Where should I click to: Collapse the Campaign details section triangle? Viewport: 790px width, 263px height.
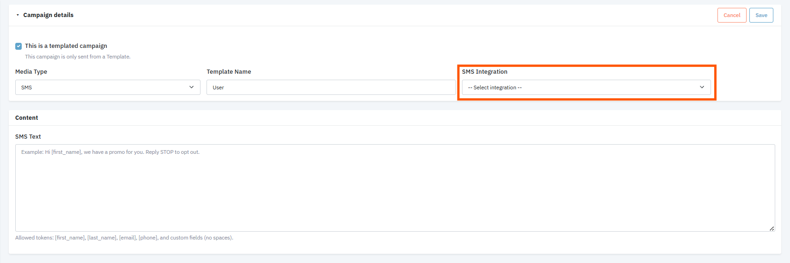point(18,15)
